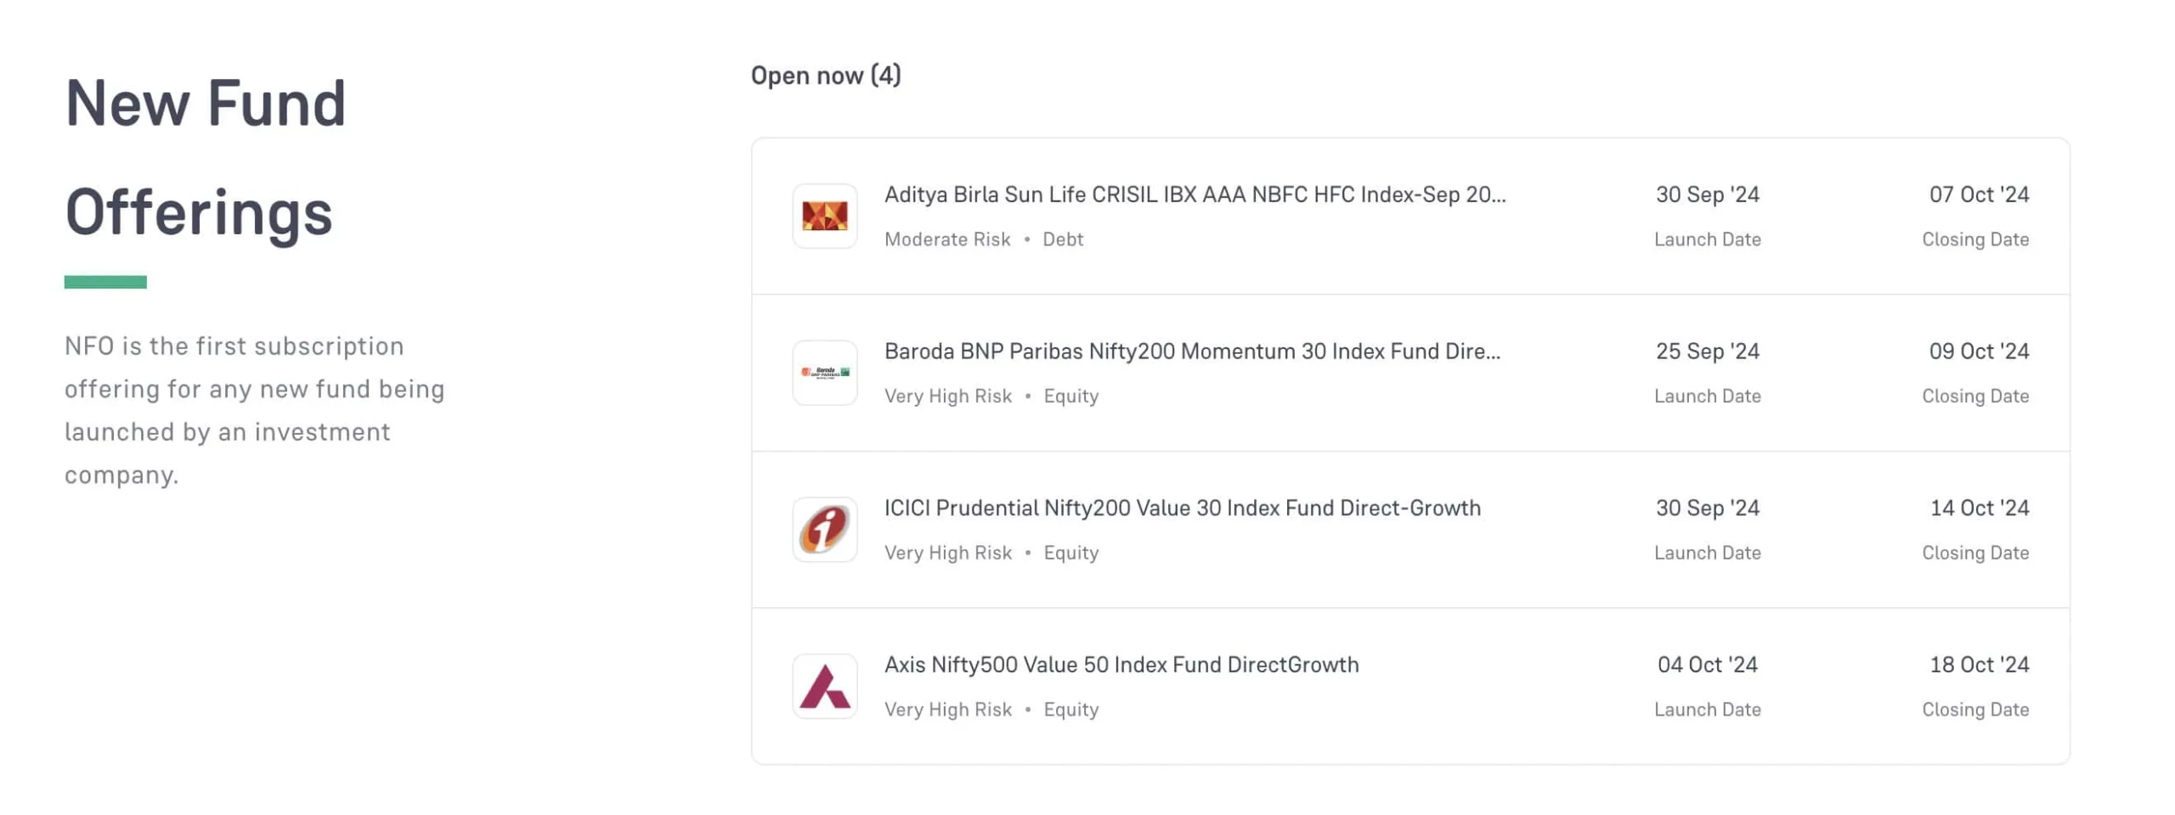Click the 18 Oct '24 closing date
Screen dimensions: 2175x815
pyautogui.click(x=1979, y=665)
